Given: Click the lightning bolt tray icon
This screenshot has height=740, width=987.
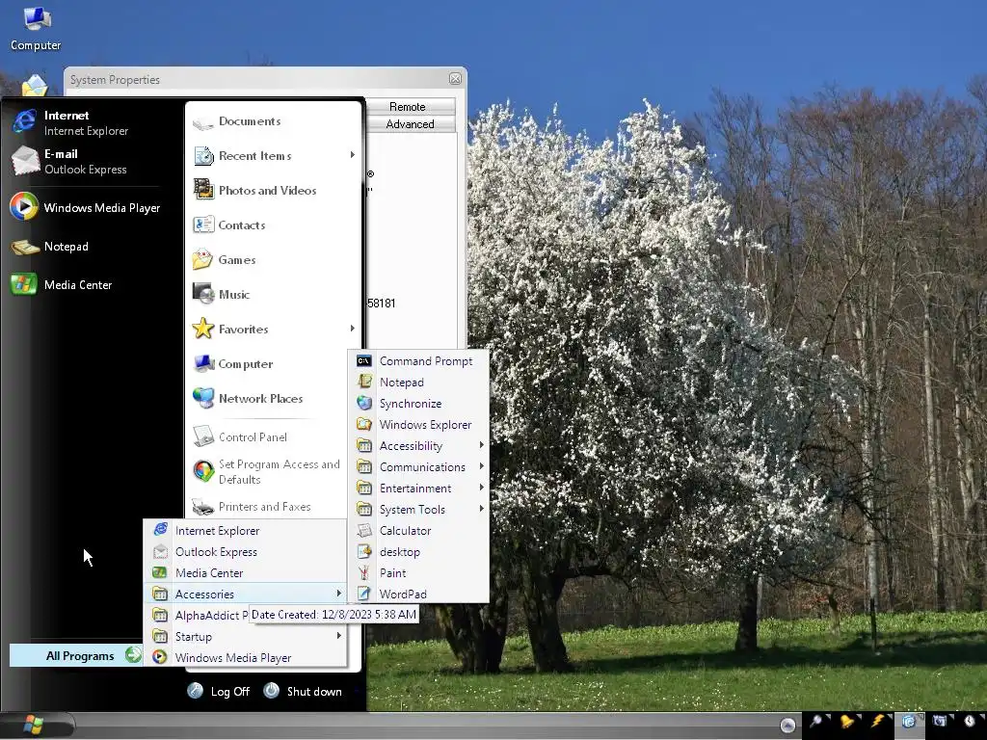Looking at the screenshot, I should [x=877, y=721].
